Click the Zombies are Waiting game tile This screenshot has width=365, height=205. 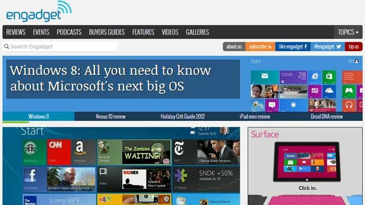(134, 152)
